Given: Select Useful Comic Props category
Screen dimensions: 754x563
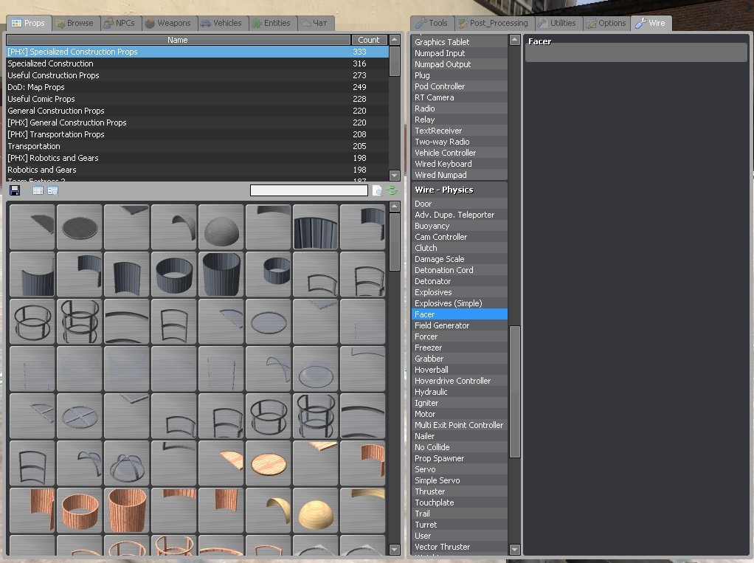Looking at the screenshot, I should click(41, 99).
